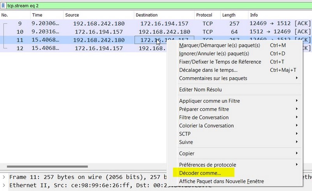
Task: Select packet number 9 row
Action: tap(156, 23)
